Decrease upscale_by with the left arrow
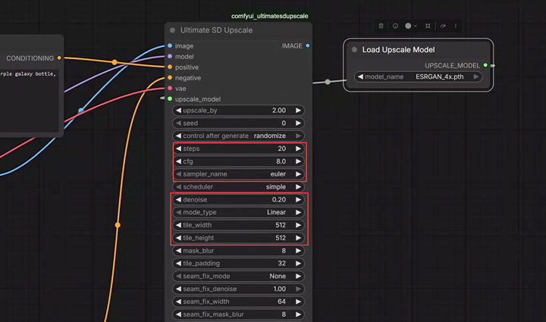 pos(178,110)
